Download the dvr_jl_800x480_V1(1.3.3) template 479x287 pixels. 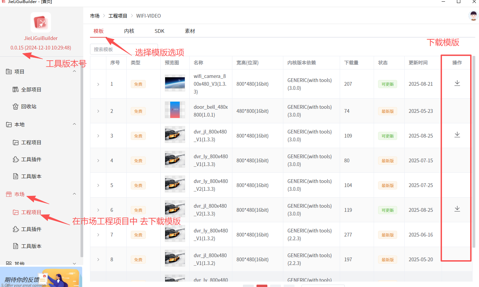pyautogui.click(x=457, y=135)
